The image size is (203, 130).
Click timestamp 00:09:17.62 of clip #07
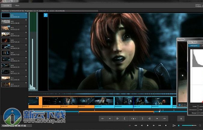(15, 55)
